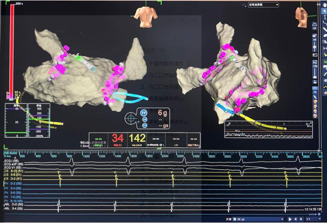
Task: Click the right torso orientation icon
Action: [302, 14]
